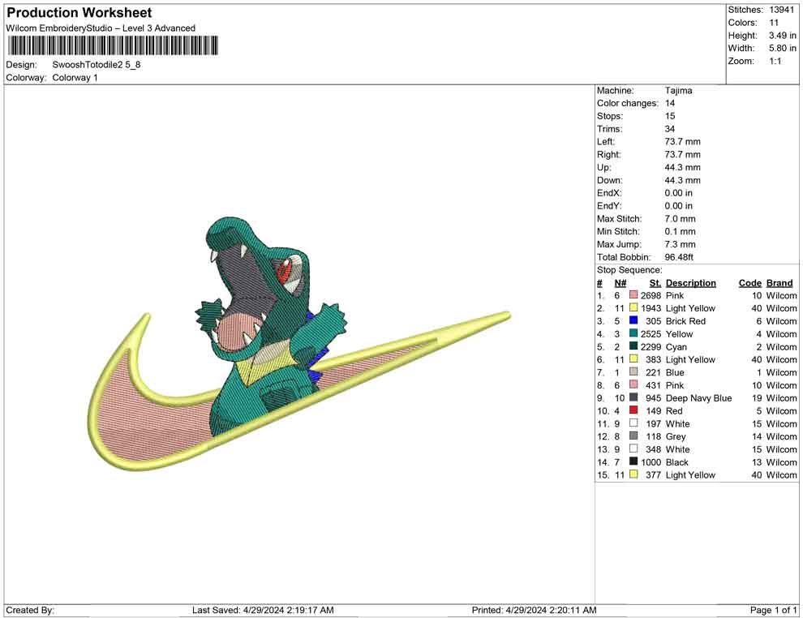Click 'Wilcom EmbroideryStudio – Level 3 Advanced' text
This screenshot has height=618, width=803.
pos(101,28)
